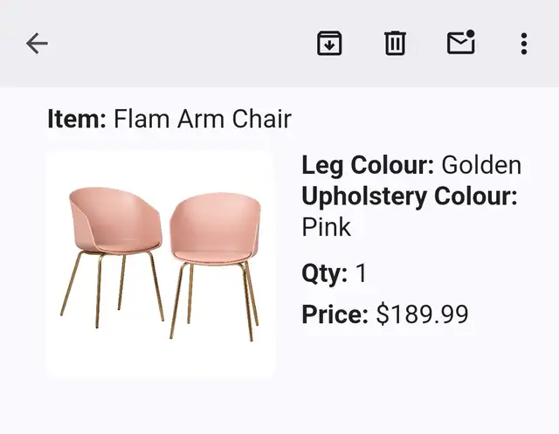Select the 'Golden' leg colour value
This screenshot has height=434, width=559.
coord(481,165)
